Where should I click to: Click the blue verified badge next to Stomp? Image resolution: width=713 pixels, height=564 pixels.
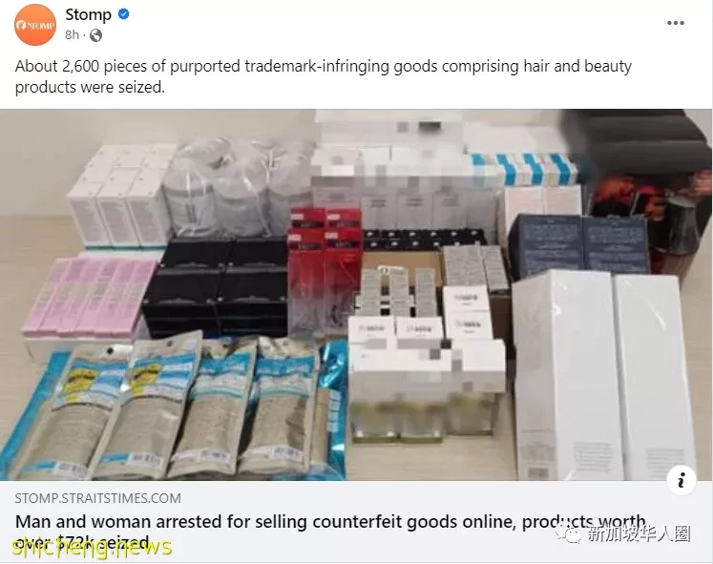(x=124, y=14)
